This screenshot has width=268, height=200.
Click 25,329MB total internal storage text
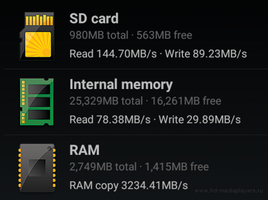[106, 101]
